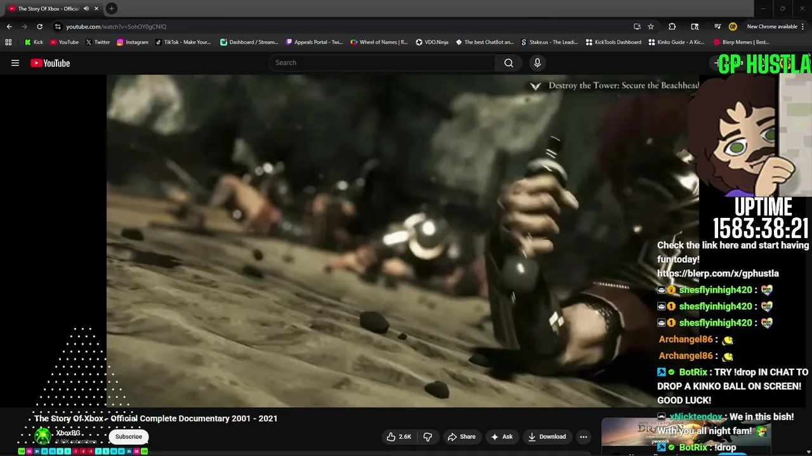
Task: Focus the YouTube search field
Action: [382, 63]
